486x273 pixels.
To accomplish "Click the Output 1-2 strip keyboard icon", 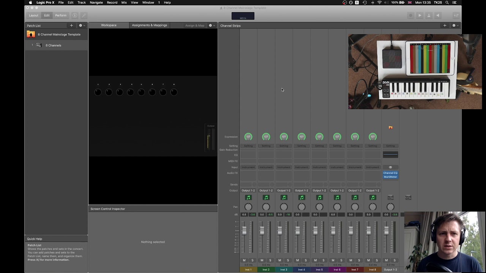I will 390,198.
